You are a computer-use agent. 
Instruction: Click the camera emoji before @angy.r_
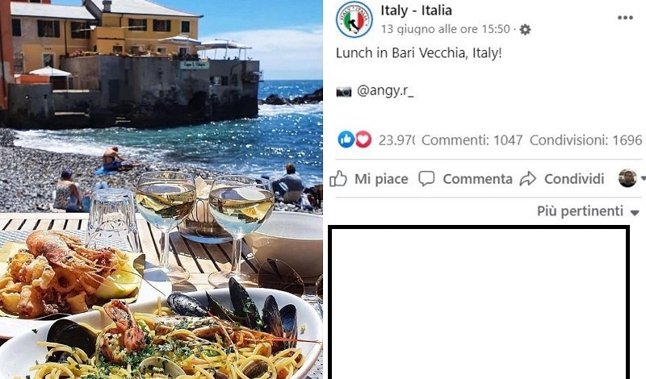(x=344, y=91)
